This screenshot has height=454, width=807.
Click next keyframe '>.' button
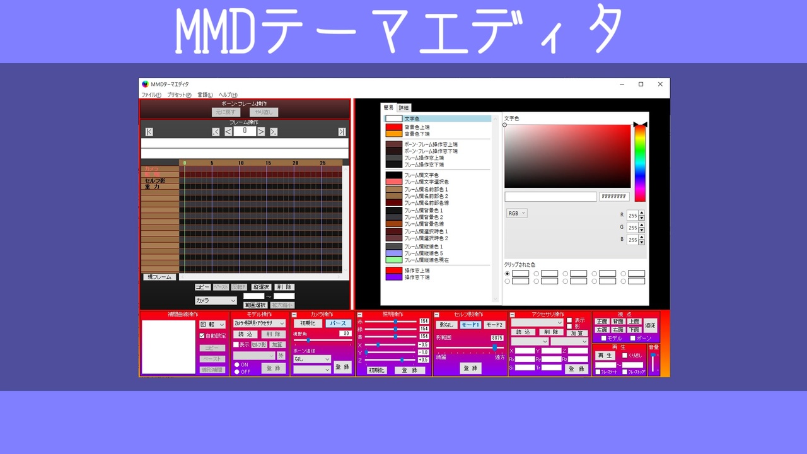[274, 132]
